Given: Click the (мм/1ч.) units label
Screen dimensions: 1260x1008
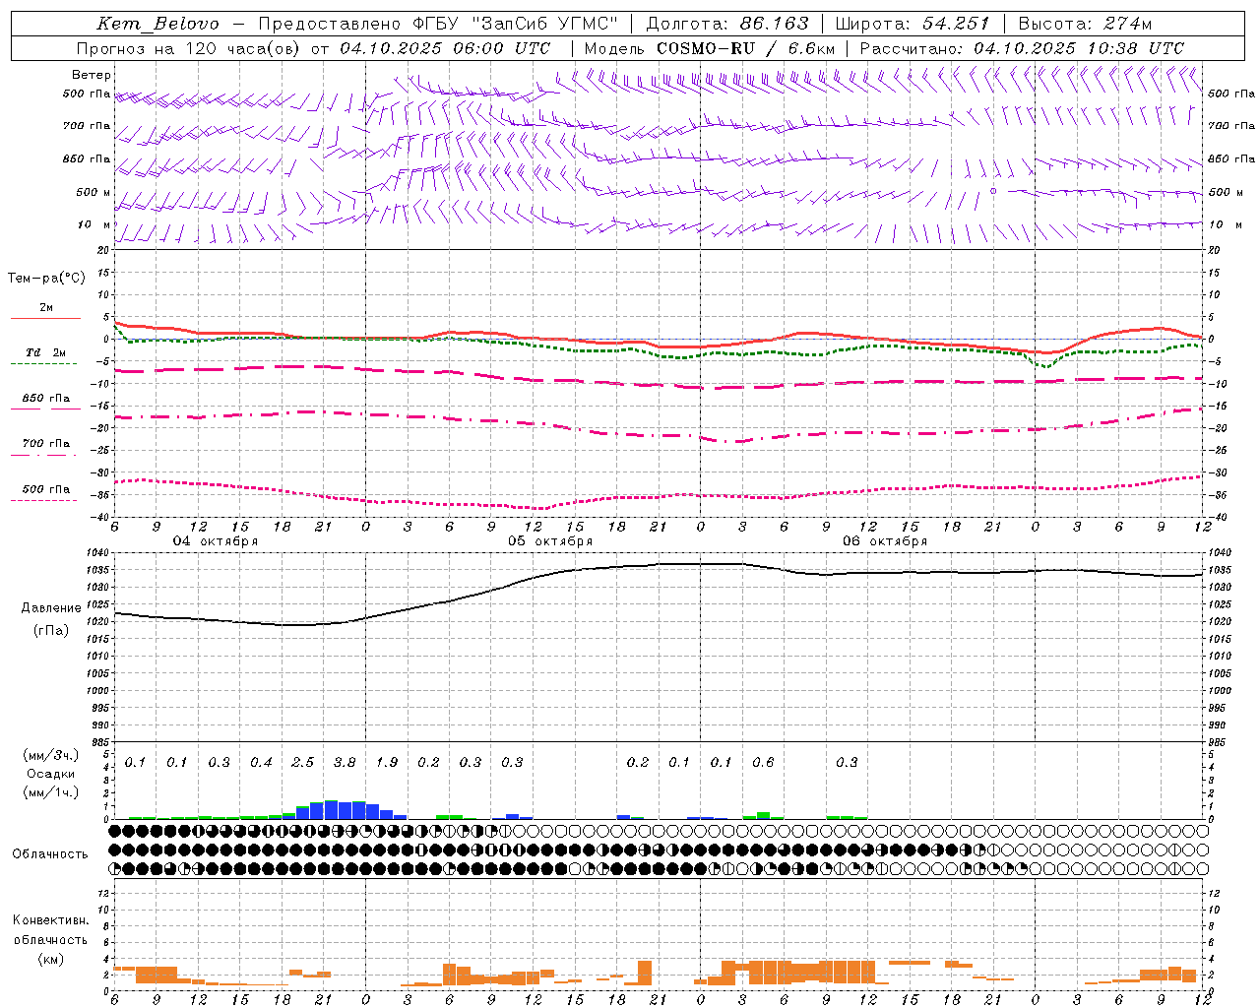Looking at the screenshot, I should (50, 792).
